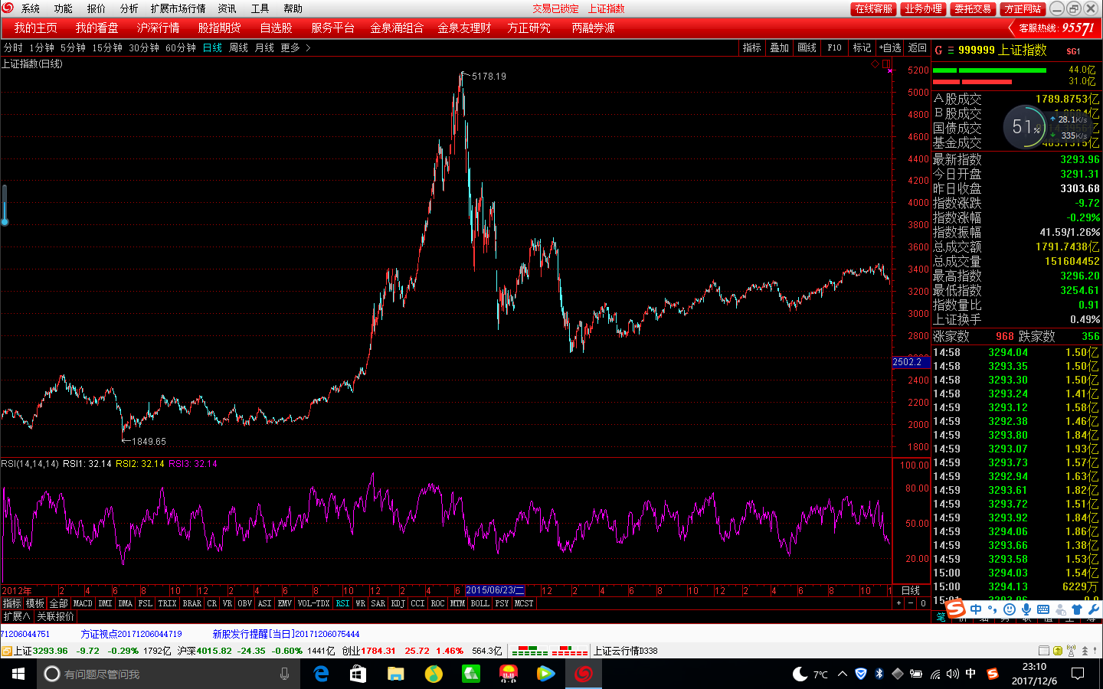
Task: Select the RSI indicator tab
Action: [342, 603]
